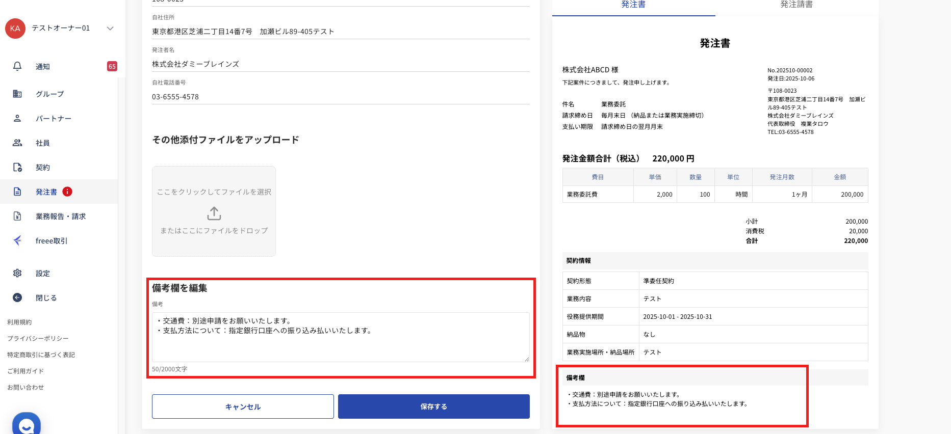Open the プライバシーポリシー link
The width and height of the screenshot is (951, 434).
click(38, 338)
